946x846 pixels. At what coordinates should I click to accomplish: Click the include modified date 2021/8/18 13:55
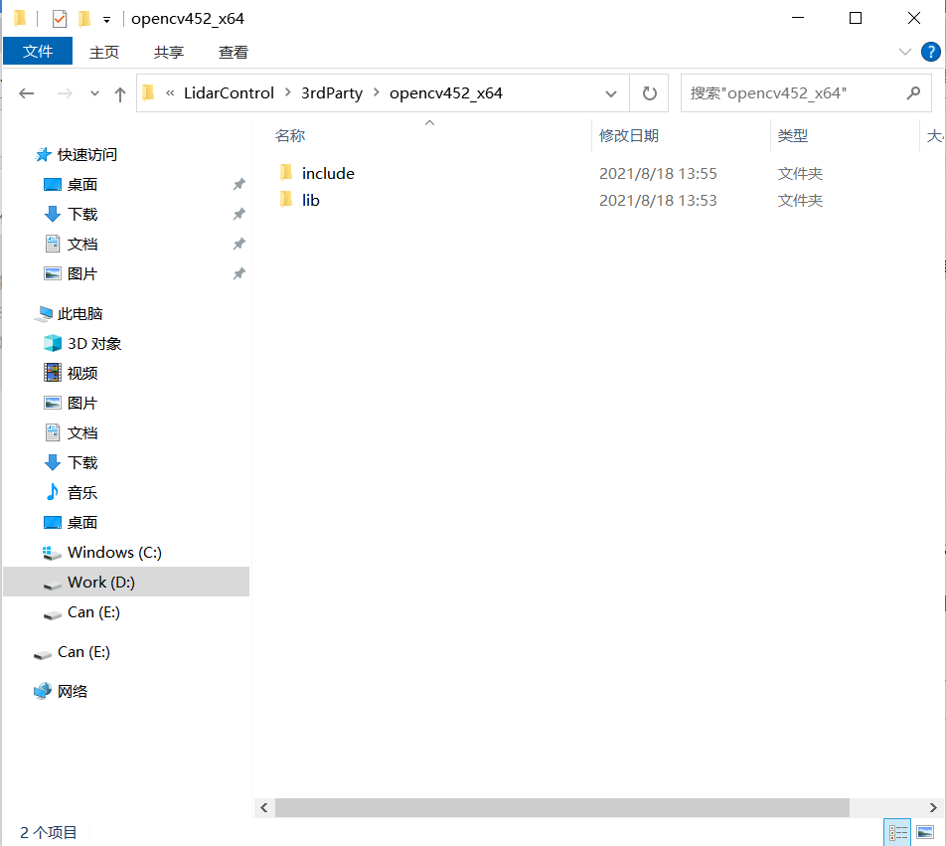658,174
